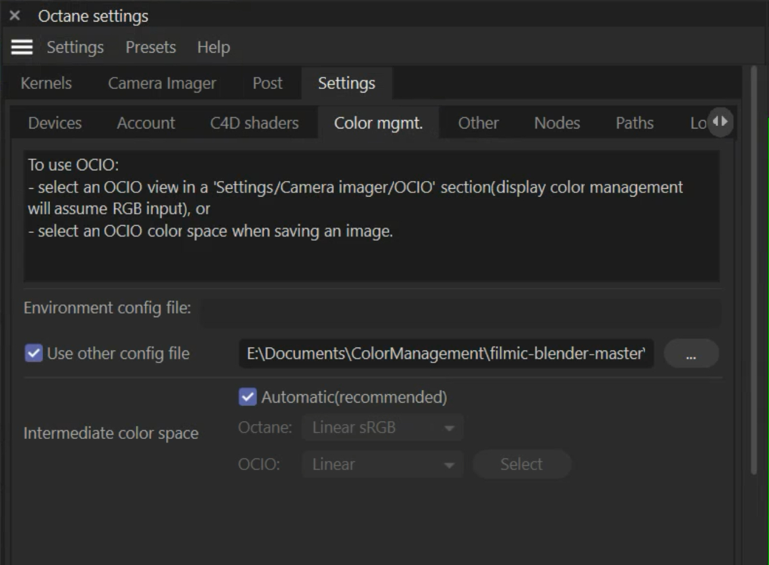Go to the Post tab
Screen dimensions: 769x565
267,84
